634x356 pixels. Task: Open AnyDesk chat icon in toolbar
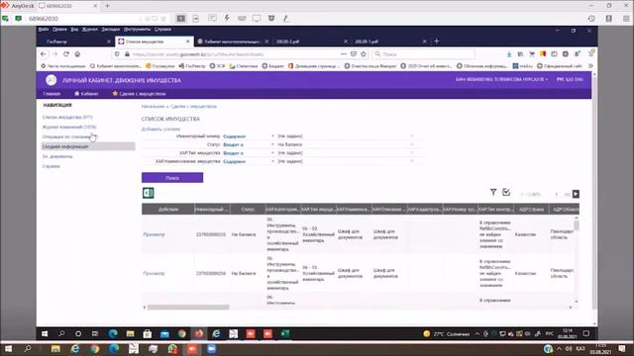click(x=212, y=18)
